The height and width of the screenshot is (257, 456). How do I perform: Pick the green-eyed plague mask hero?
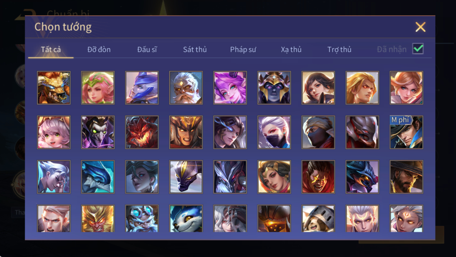click(98, 132)
